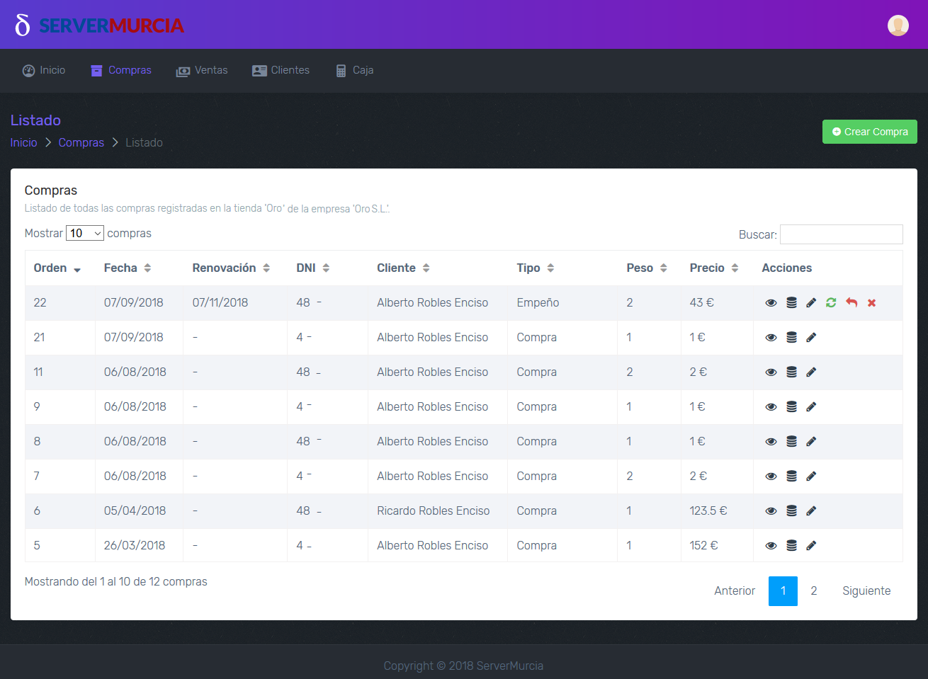
Task: Click the green renew icon for order 22
Action: point(831,303)
